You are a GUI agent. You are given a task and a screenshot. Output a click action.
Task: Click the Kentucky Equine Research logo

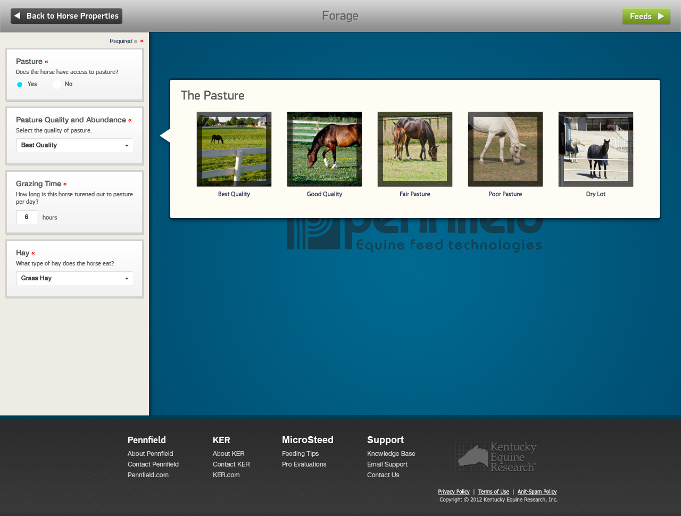point(496,457)
